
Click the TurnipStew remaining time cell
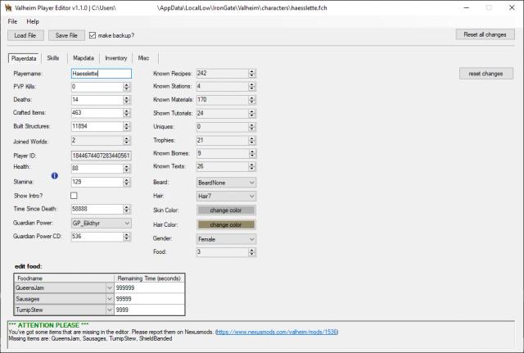pyautogui.click(x=149, y=310)
